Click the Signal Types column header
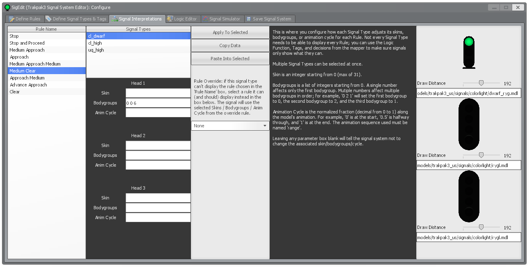The width and height of the screenshot is (529, 267). pyautogui.click(x=138, y=29)
